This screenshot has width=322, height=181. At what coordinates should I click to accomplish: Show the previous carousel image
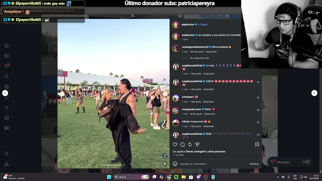click(62, 94)
